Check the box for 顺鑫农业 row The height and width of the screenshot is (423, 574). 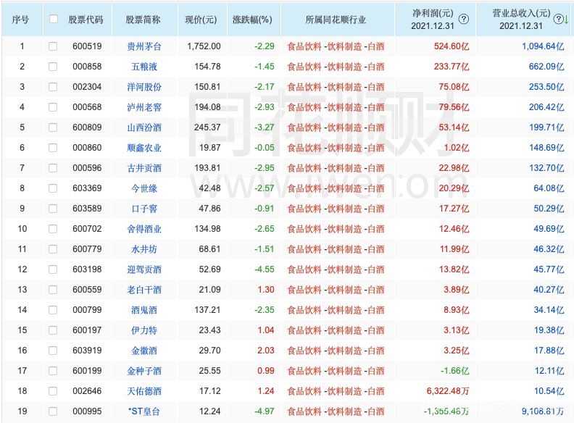click(x=53, y=148)
